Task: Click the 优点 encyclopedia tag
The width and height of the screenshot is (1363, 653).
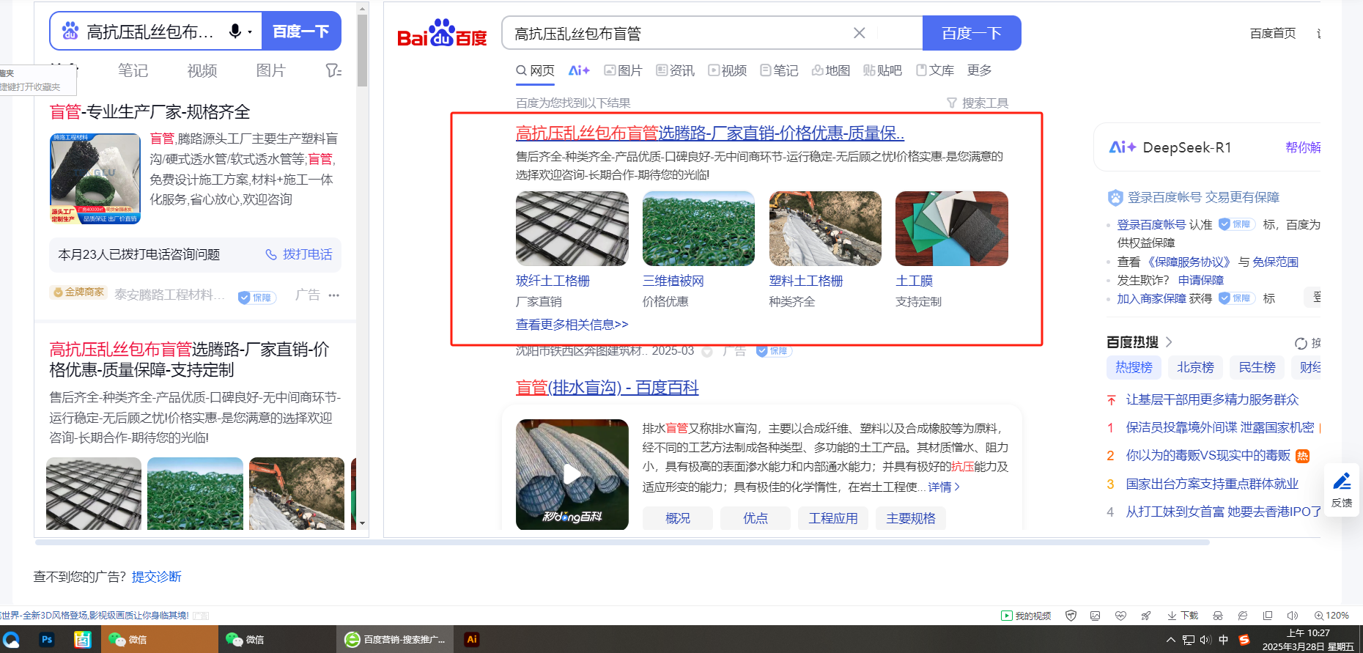Action: click(x=756, y=518)
